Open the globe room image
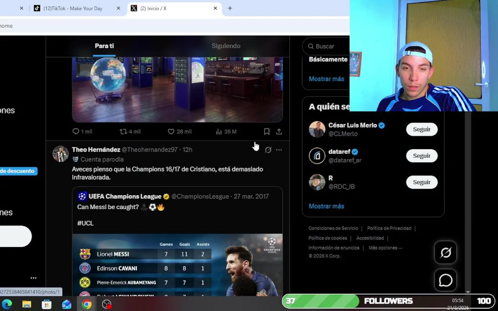498x311 pixels. click(x=177, y=89)
